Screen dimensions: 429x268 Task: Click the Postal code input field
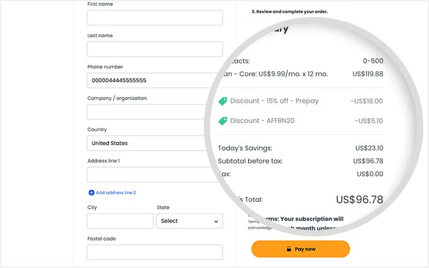click(155, 252)
